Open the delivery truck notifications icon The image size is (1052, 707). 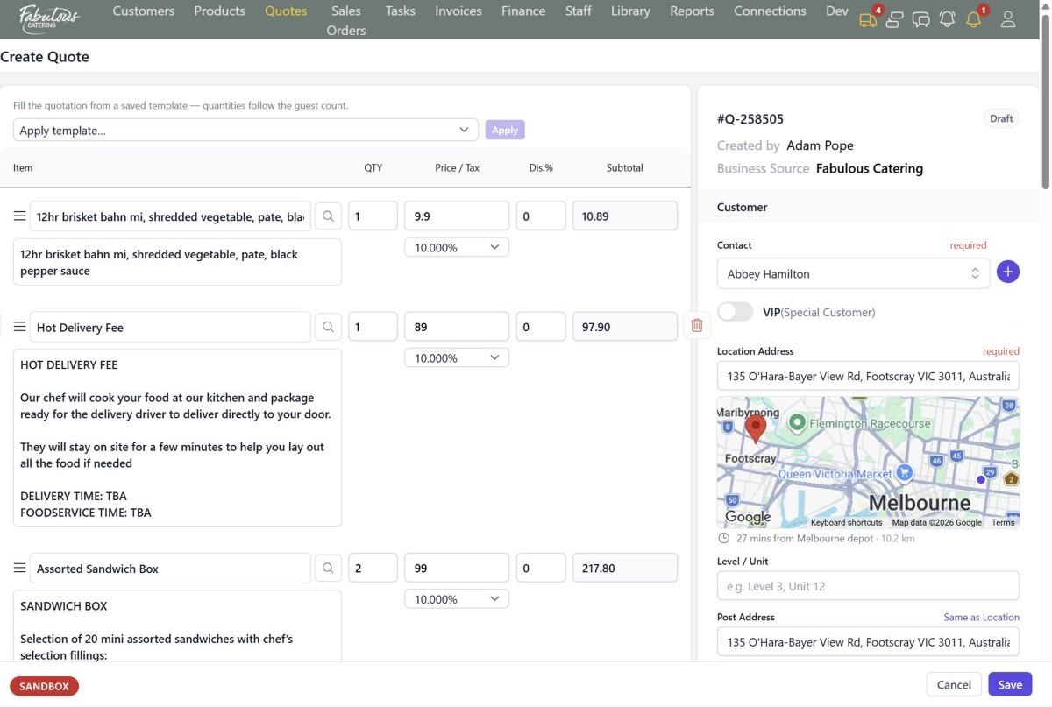[868, 19]
